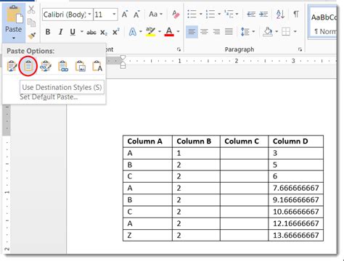Click the Increase Indent icon

pos(263,14)
